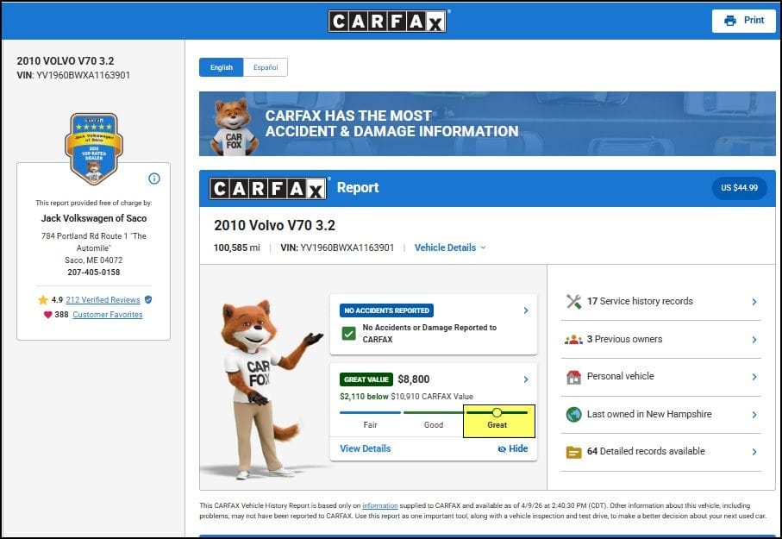This screenshot has width=782, height=539.
Task: Click the globe Last owned icon
Action: pyautogui.click(x=573, y=415)
